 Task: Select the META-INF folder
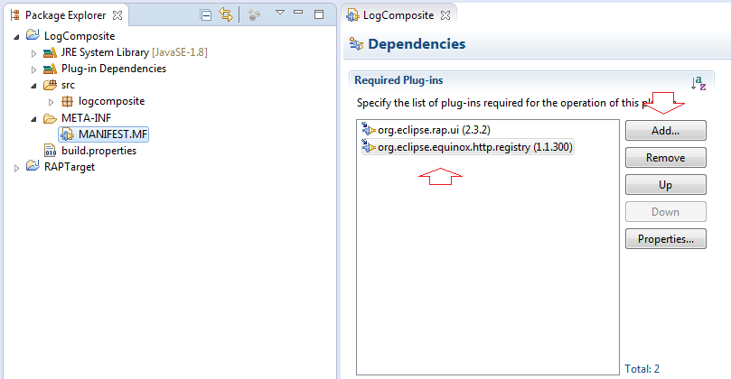point(86,118)
